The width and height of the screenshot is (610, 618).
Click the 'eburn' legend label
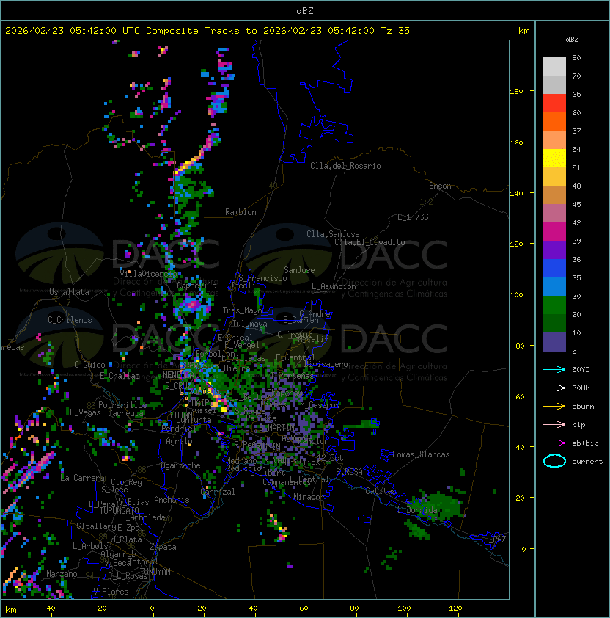583,407
